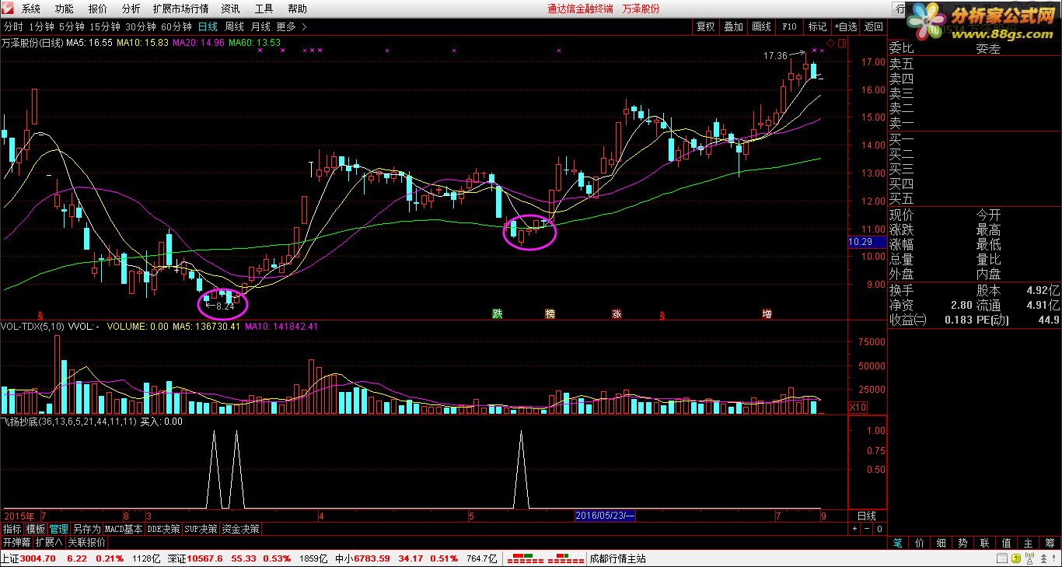Image resolution: width=1062 pixels, height=567 pixels.
Task: Expand the 更多 periods list
Action: [292, 26]
